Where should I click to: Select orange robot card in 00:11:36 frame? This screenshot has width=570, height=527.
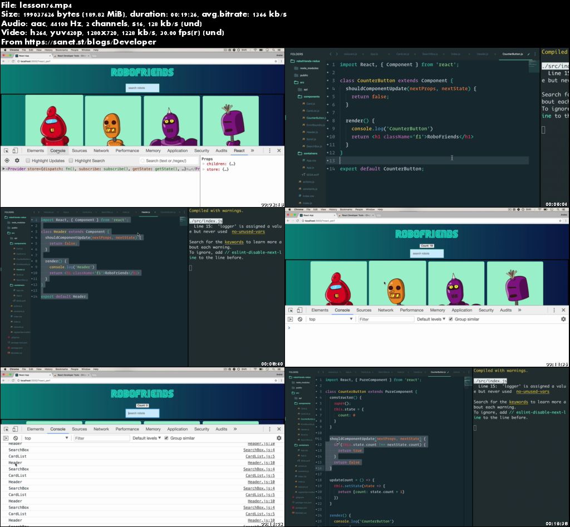397,283
